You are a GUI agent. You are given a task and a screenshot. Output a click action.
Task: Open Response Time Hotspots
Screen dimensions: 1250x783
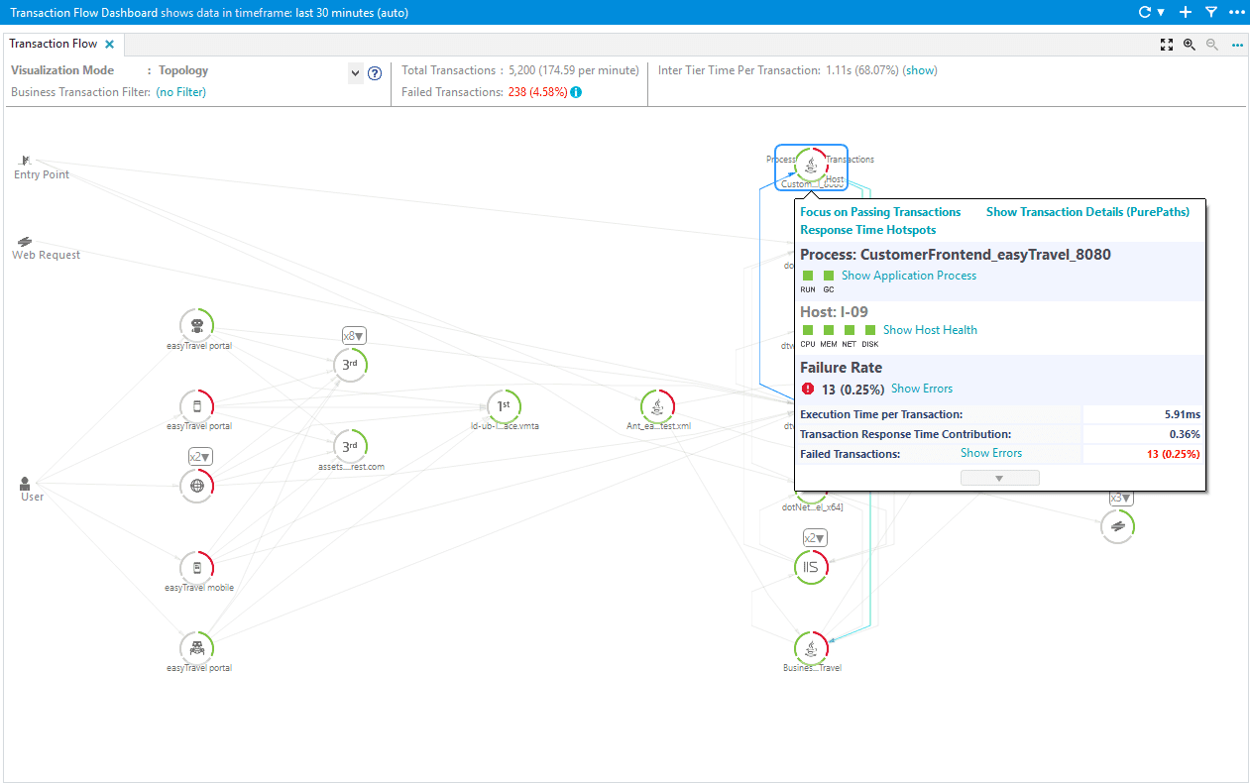pos(867,230)
